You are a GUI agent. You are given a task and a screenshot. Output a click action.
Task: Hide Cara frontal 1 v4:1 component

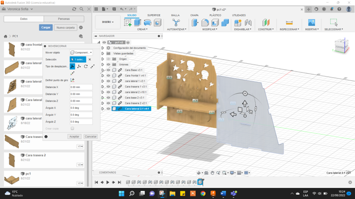coord(108,76)
